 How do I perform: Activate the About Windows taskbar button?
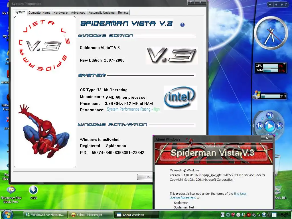coord(137,215)
